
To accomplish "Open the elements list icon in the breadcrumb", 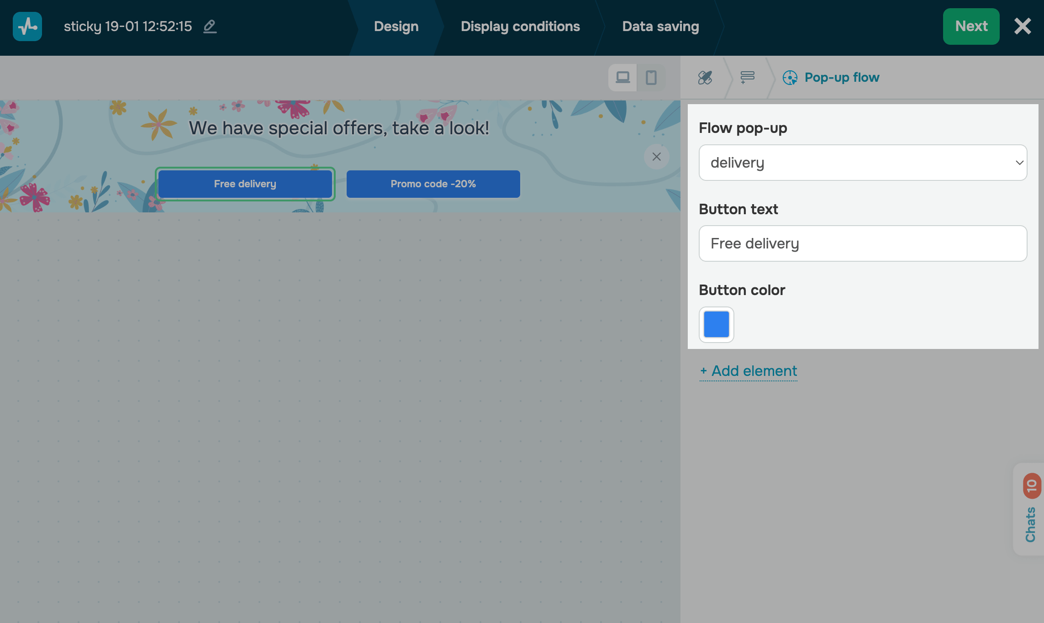I will pos(747,78).
